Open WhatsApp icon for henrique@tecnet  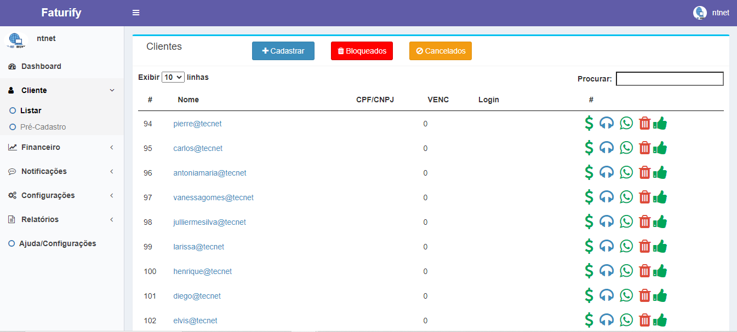pyautogui.click(x=626, y=271)
